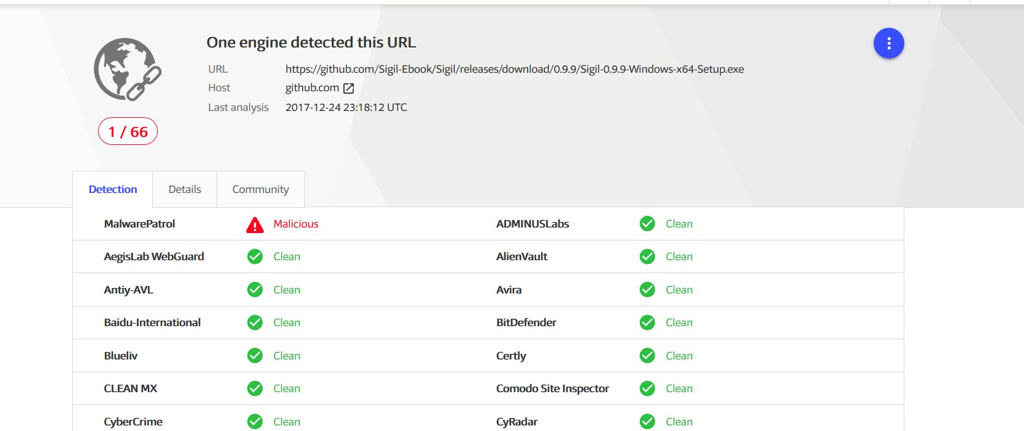This screenshot has width=1024, height=431.
Task: Click green check icon next to ADMINUSLabs
Action: [647, 224]
